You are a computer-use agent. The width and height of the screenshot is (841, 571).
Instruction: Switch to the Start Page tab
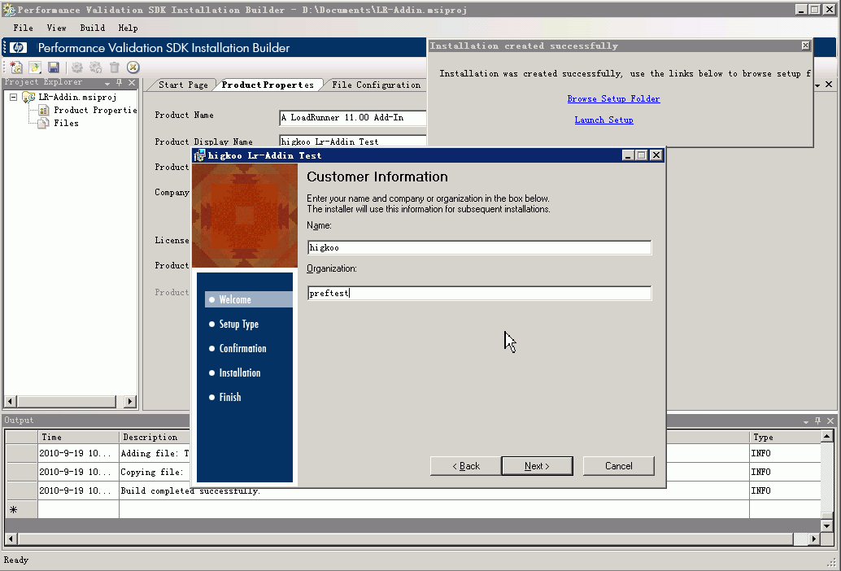click(x=183, y=85)
